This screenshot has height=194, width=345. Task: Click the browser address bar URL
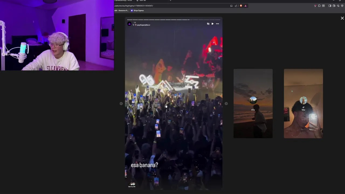134,6
